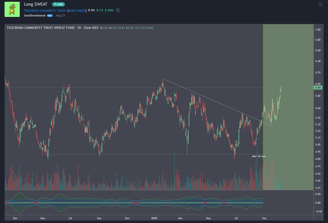Visit the GenZInvestment author profile
Viewport: 328px width, 223px height.
[35, 16]
